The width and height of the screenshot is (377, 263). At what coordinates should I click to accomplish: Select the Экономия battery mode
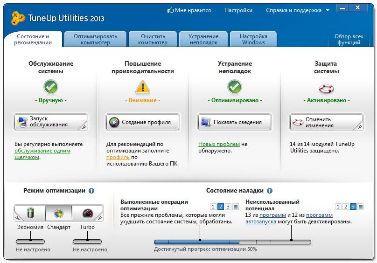point(30,213)
